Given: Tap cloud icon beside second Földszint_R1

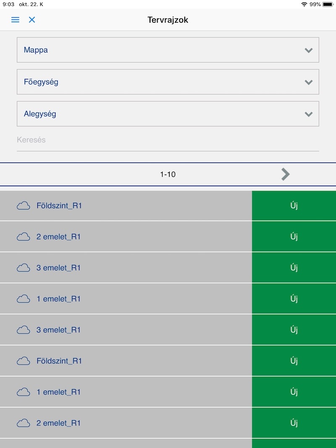Looking at the screenshot, I should click(24, 361).
